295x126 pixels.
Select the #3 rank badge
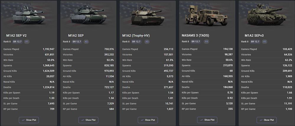click(147, 42)
